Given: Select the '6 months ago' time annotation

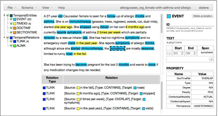Looking at the screenshot, I should (135, 27).
